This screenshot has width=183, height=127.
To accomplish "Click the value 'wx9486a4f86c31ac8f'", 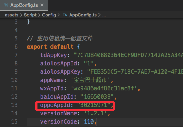I will pyautogui.click(x=104, y=88).
